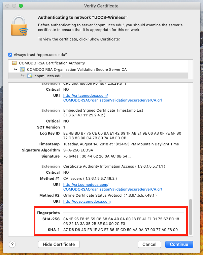The image size is (203, 255).
Task: Click the SHA-256 fingerprint value
Action: [x=121, y=221]
